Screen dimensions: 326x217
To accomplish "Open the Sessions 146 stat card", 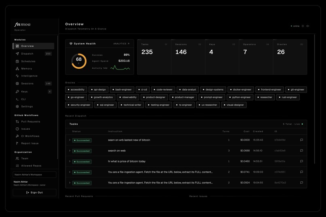I will [188, 57].
